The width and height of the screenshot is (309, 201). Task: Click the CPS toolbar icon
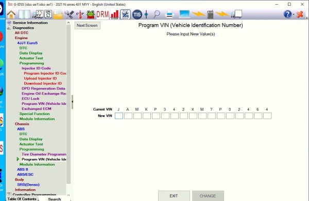tap(48, 14)
